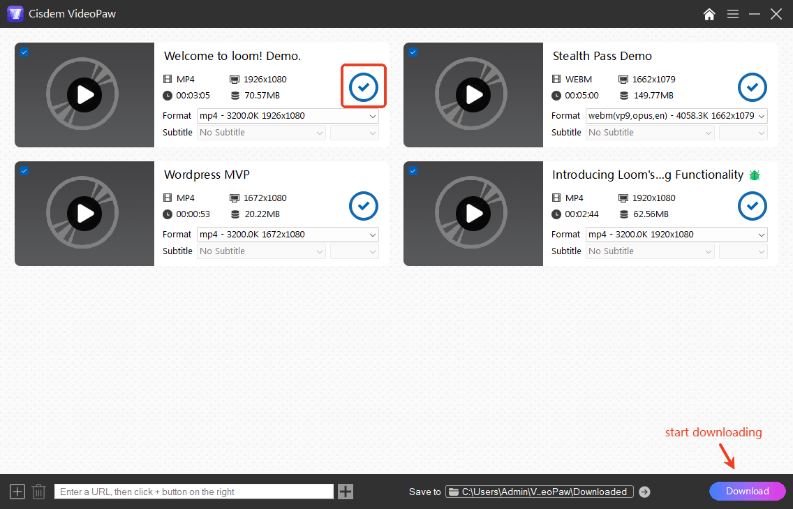Image resolution: width=793 pixels, height=509 pixels.
Task: Click the plus button beside URL field
Action: (346, 492)
